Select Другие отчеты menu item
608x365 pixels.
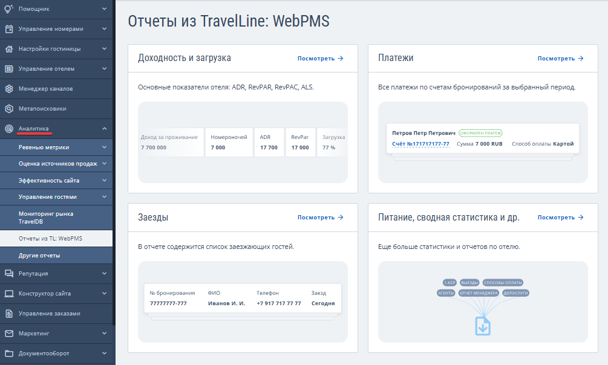(39, 256)
